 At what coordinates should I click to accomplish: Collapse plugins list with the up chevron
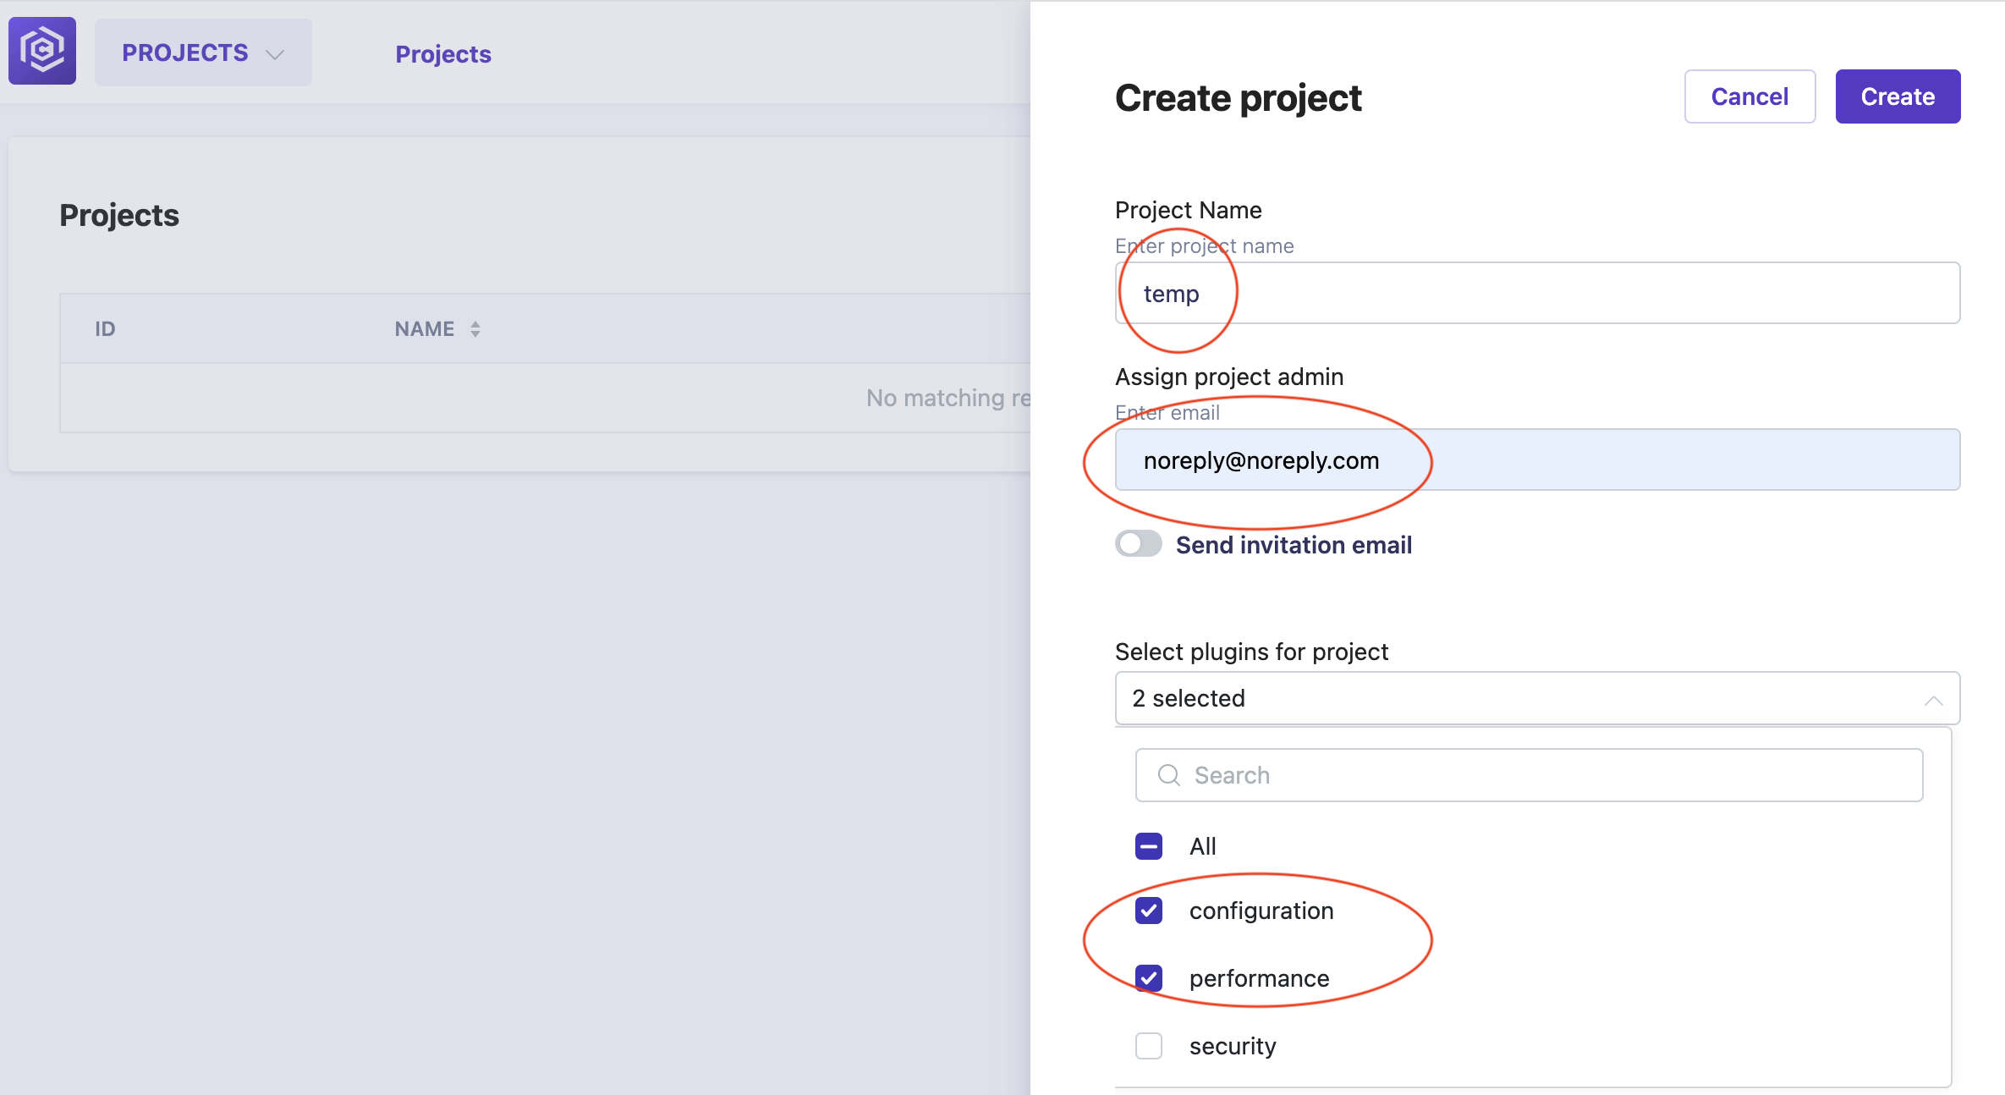tap(1933, 700)
